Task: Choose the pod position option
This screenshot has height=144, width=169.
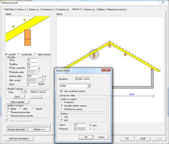Action: point(62,120)
